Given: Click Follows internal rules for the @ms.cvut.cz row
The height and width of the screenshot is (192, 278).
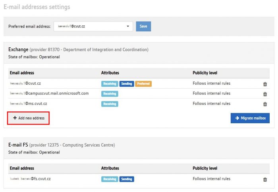Looking at the screenshot, I should [x=212, y=103].
